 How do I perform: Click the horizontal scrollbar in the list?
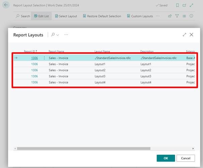[83, 149]
